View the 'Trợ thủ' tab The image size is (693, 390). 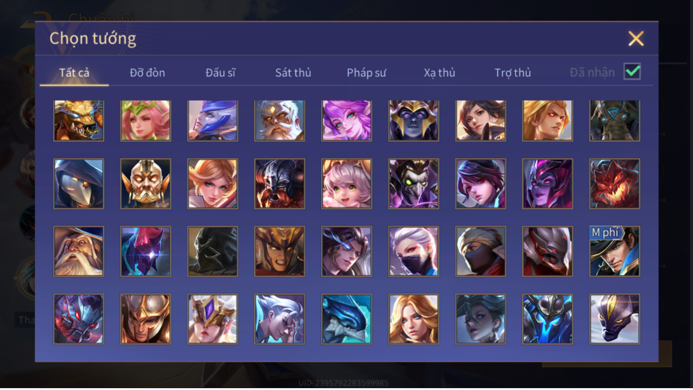[513, 72]
